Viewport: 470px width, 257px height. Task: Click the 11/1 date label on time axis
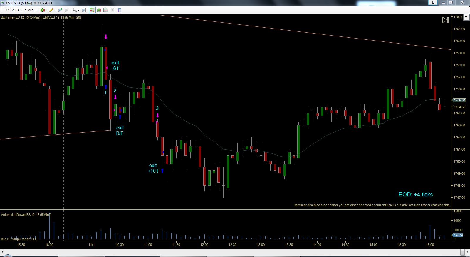click(x=92, y=245)
